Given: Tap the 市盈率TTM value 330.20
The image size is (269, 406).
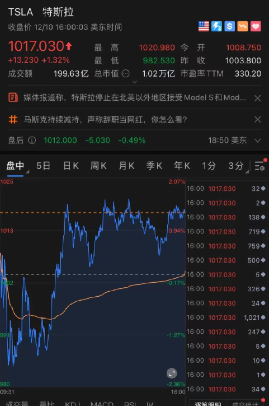Looking at the screenshot, I should pyautogui.click(x=248, y=74).
